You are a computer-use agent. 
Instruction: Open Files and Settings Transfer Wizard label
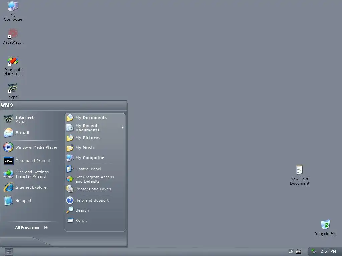coord(32,174)
